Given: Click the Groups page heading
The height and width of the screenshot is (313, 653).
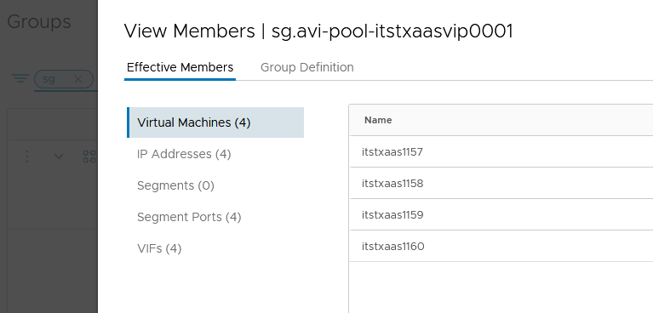Looking at the screenshot, I should tap(39, 21).
